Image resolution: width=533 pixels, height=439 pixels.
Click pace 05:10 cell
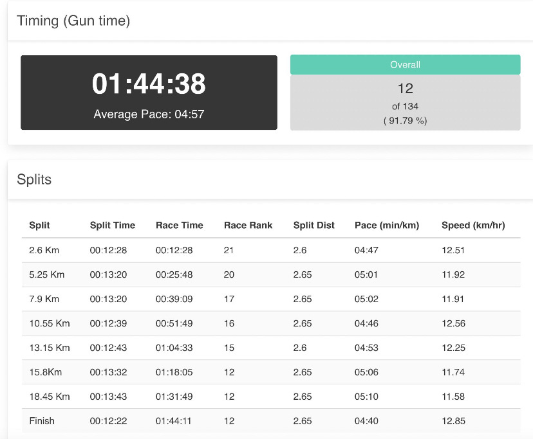point(366,397)
